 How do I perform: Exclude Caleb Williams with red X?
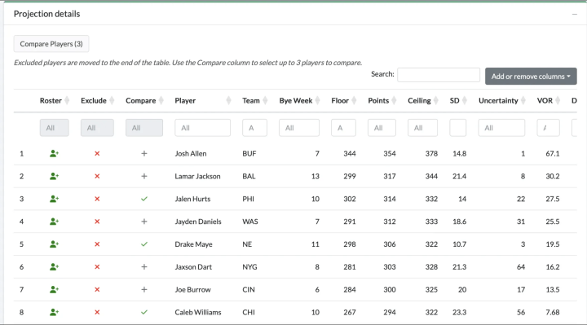point(97,312)
